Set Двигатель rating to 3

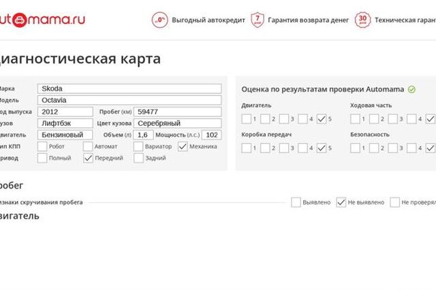point(284,119)
